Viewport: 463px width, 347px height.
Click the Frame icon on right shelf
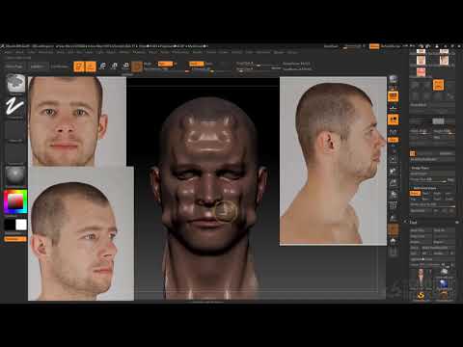coord(394,159)
